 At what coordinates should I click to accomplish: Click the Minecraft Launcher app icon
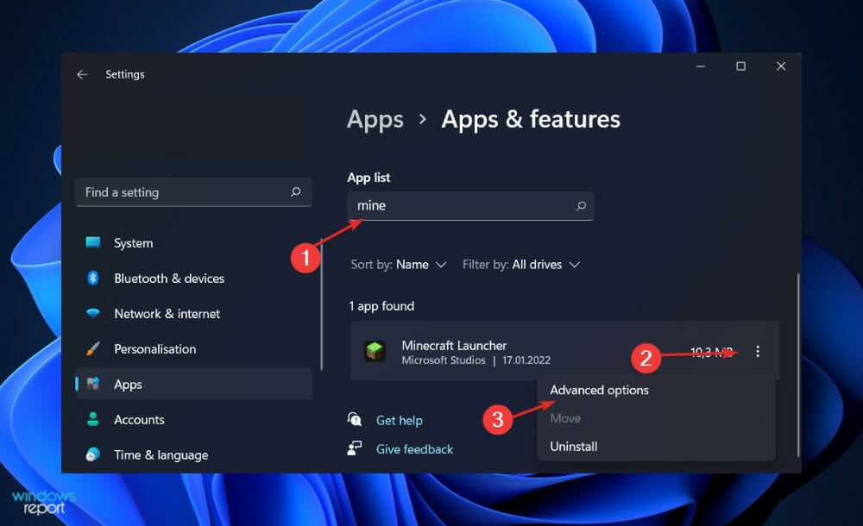[375, 351]
